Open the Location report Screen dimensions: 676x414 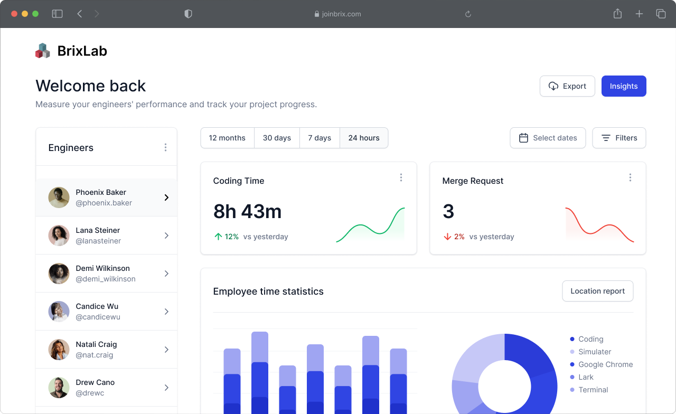(x=597, y=291)
